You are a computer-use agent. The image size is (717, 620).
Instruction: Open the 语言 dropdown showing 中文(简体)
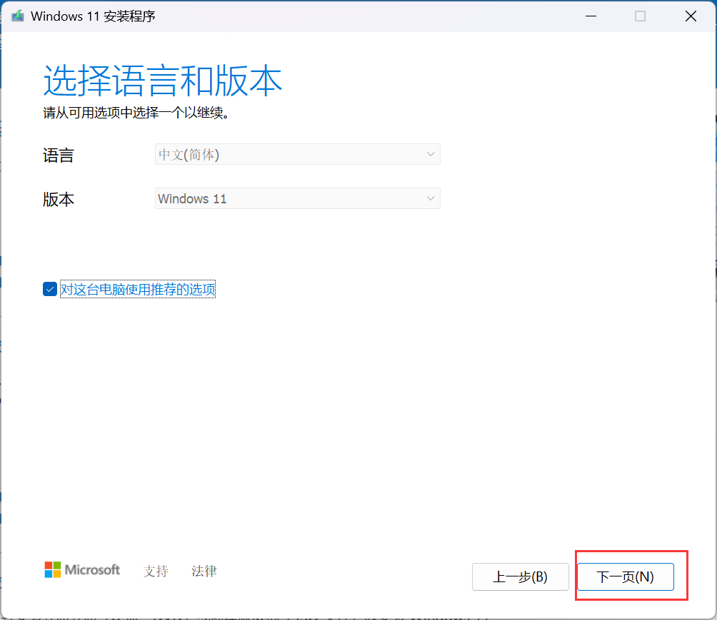coord(298,154)
